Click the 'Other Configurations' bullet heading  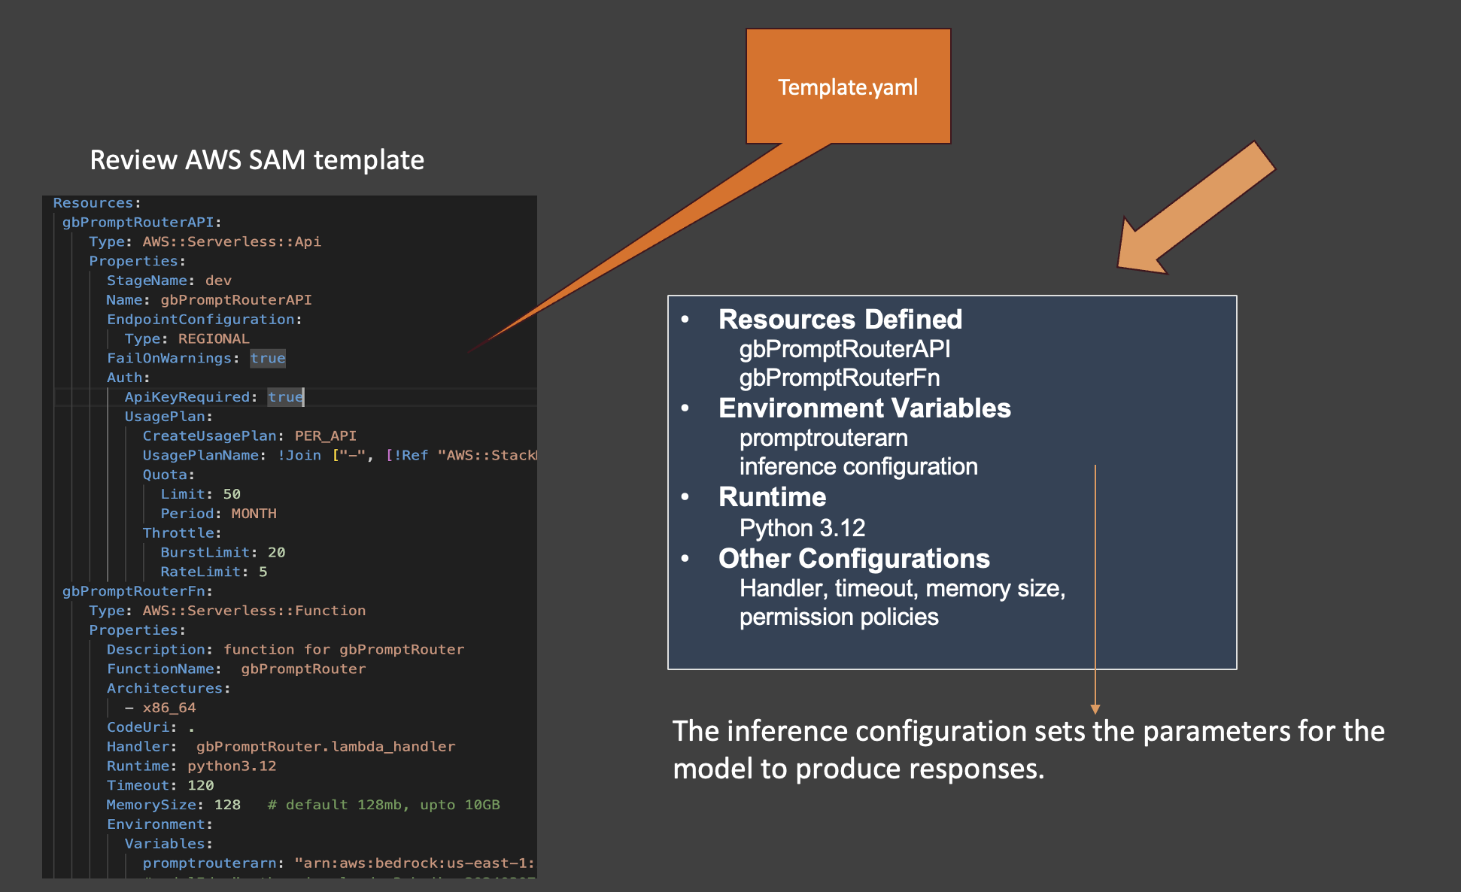click(x=854, y=559)
